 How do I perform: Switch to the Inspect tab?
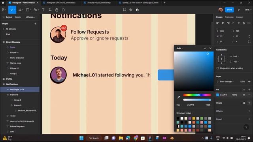239,17
